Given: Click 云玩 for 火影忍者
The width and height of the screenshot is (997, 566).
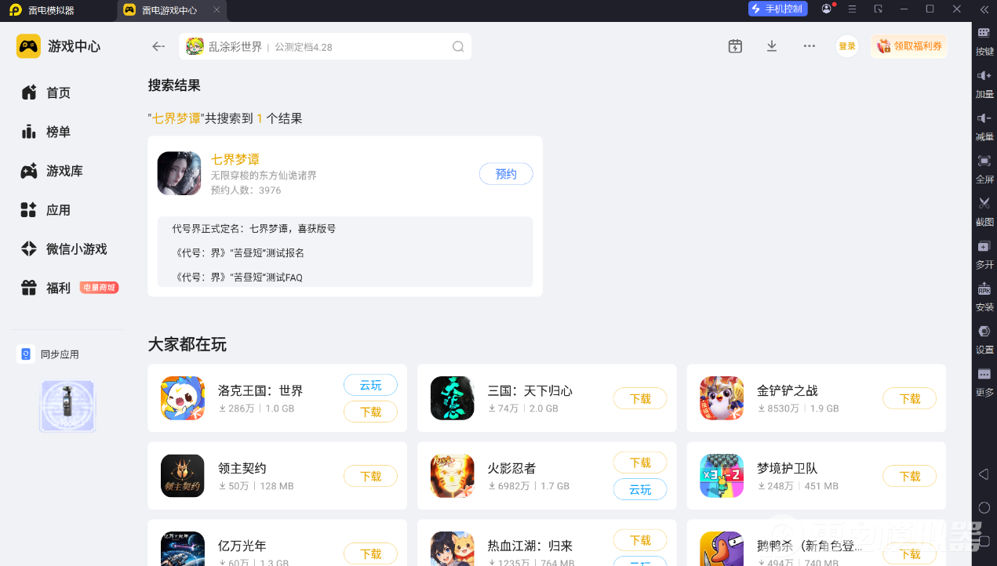Looking at the screenshot, I should click(x=640, y=489).
